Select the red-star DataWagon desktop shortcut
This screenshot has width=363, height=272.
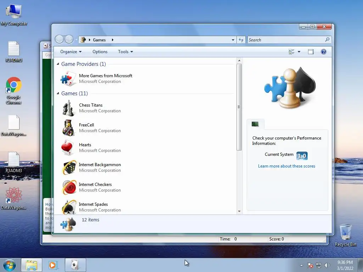point(14,198)
